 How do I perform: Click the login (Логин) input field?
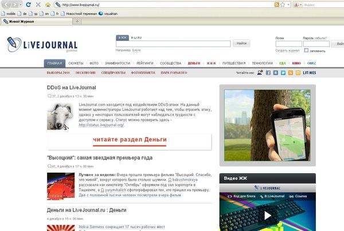(x=288, y=44)
